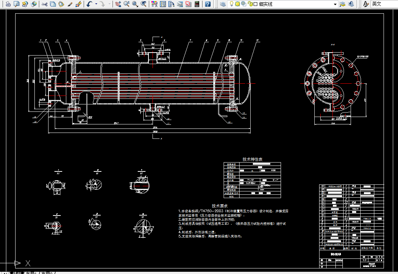Click the Cut scissors icon

click(x=44, y=4)
